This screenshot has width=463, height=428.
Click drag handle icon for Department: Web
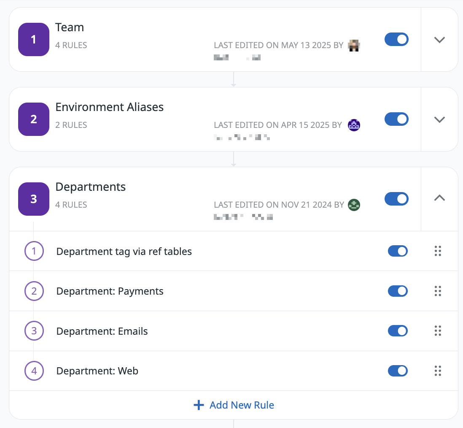(438, 371)
